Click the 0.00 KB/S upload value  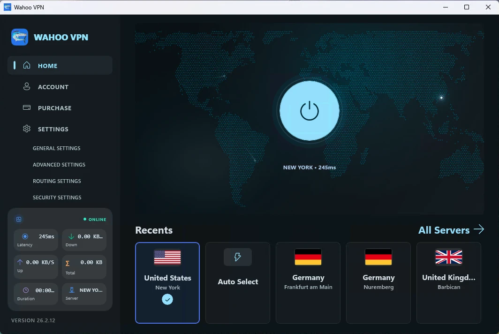click(40, 262)
